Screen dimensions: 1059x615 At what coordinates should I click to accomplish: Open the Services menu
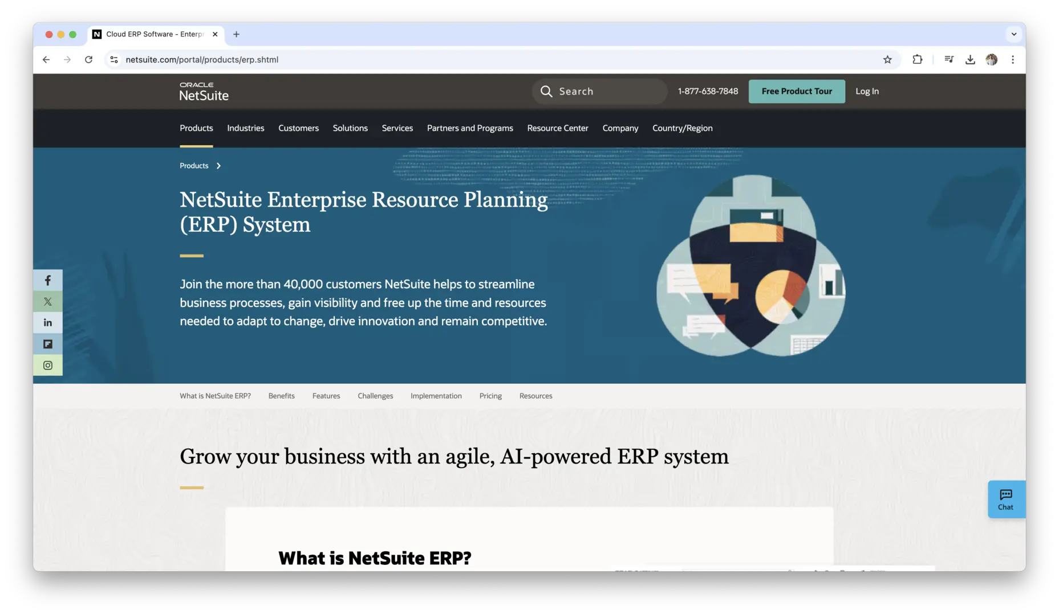[x=397, y=128]
